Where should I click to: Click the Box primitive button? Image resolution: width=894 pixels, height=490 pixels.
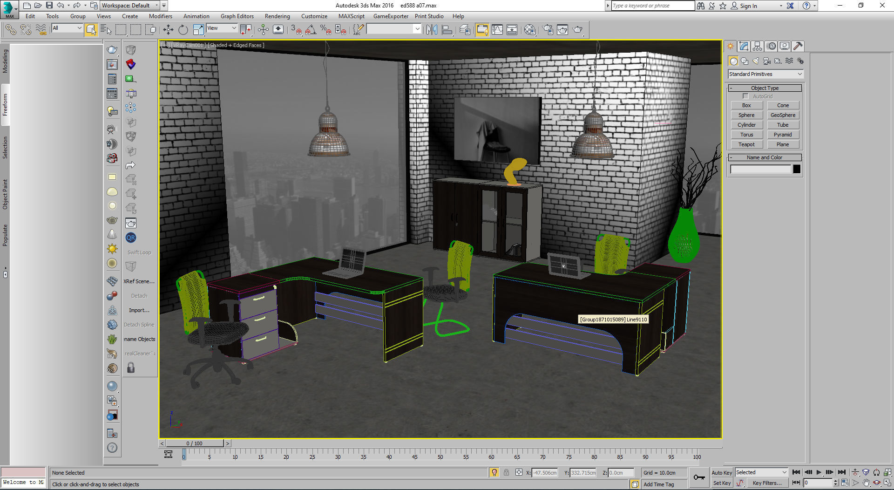pos(746,105)
